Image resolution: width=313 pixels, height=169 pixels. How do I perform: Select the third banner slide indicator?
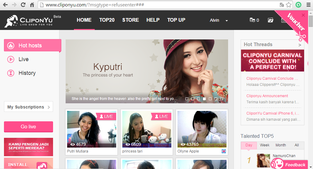[x=198, y=99]
